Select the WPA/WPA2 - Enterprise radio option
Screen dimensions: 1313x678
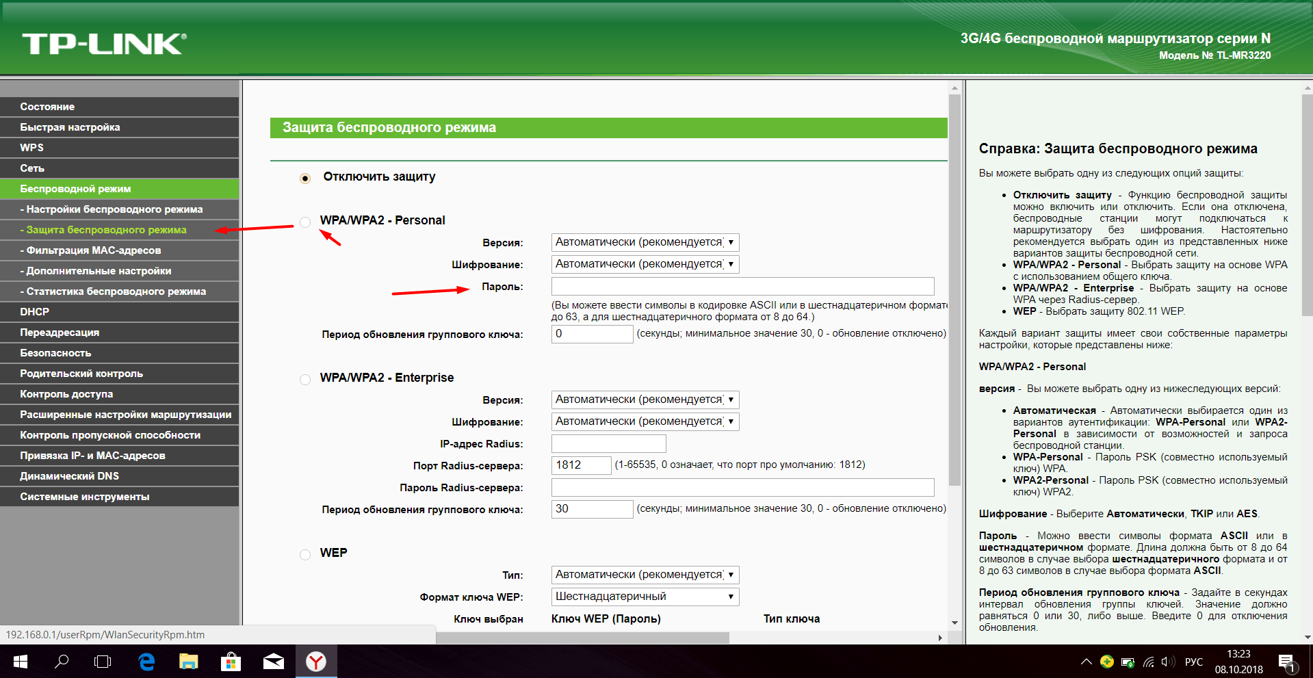(305, 379)
